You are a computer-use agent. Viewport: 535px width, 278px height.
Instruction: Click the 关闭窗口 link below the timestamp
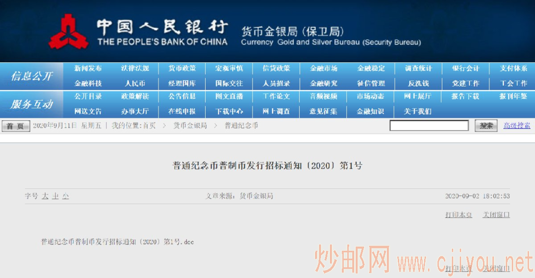496,215
